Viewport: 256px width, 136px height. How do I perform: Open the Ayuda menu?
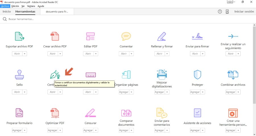[41, 6]
